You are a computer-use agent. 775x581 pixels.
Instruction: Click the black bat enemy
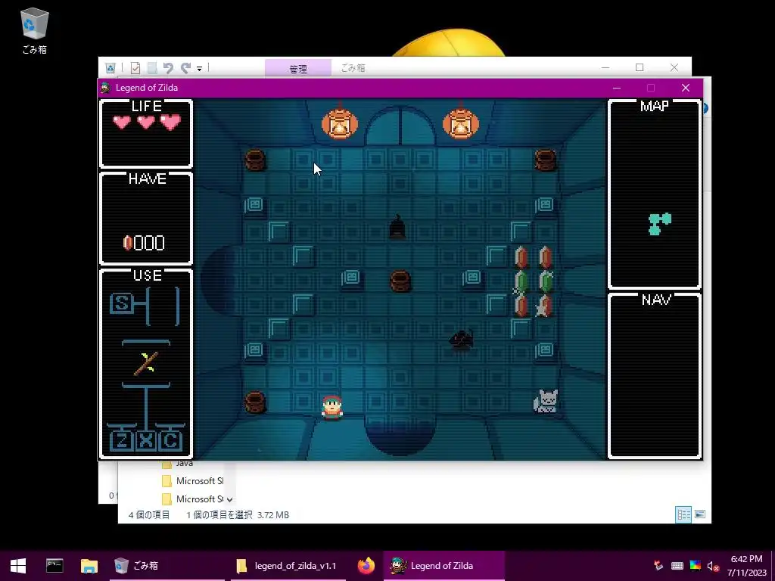coord(461,340)
